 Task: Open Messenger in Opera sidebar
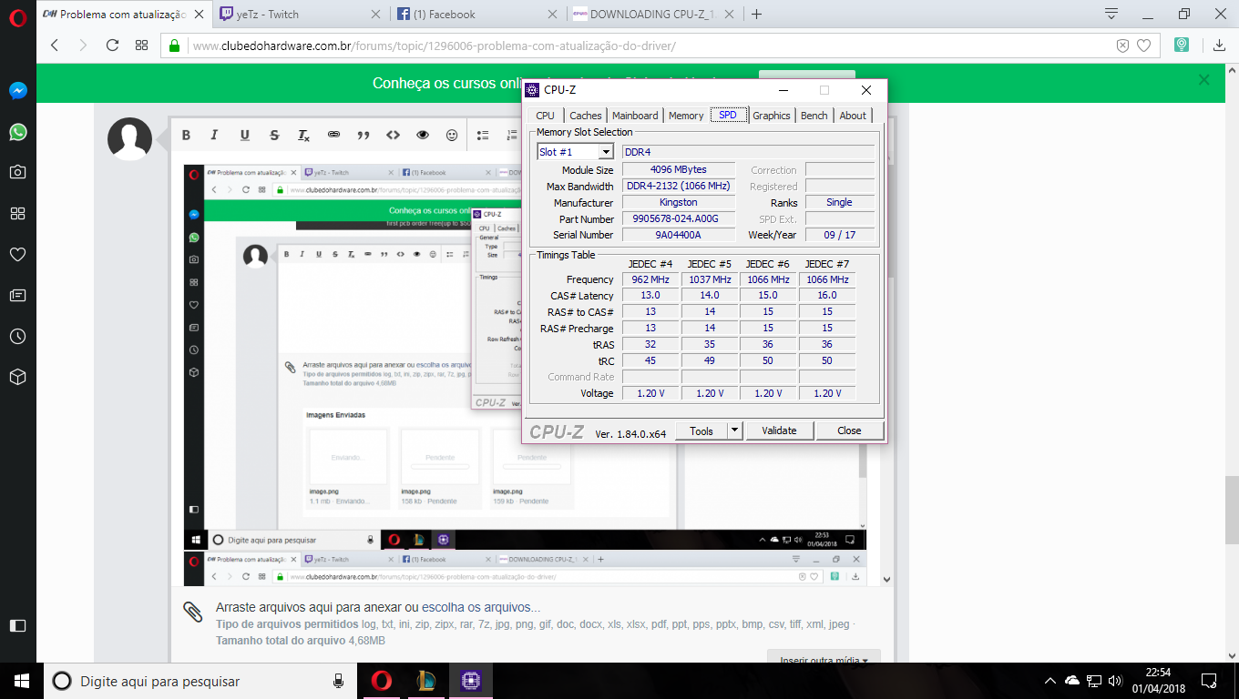[17, 91]
